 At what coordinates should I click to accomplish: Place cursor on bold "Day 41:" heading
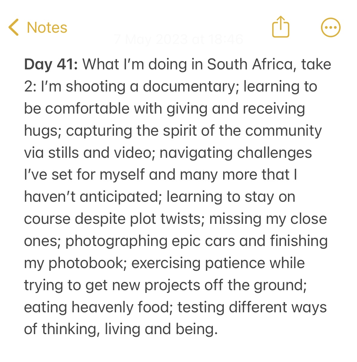point(51,65)
